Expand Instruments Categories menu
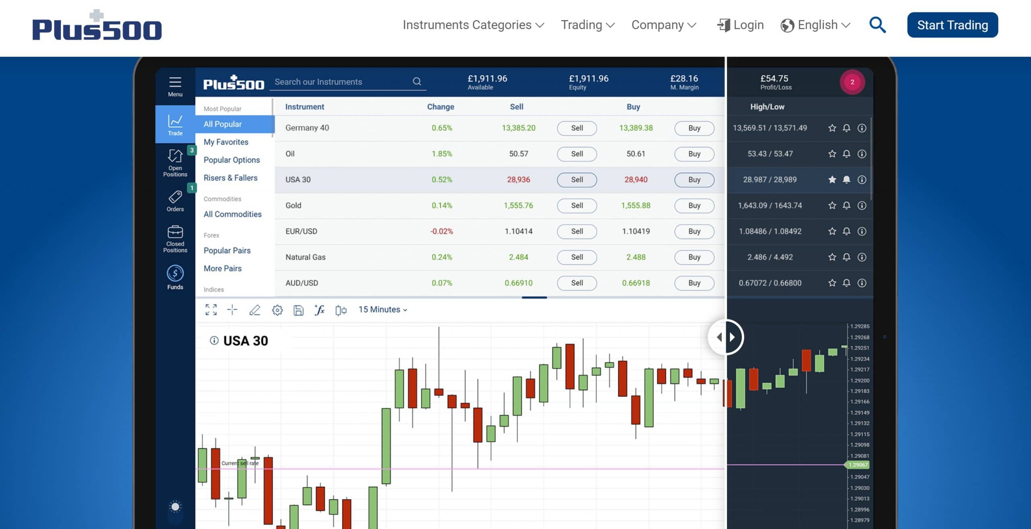Screen dimensions: 1031x529 click(x=474, y=25)
